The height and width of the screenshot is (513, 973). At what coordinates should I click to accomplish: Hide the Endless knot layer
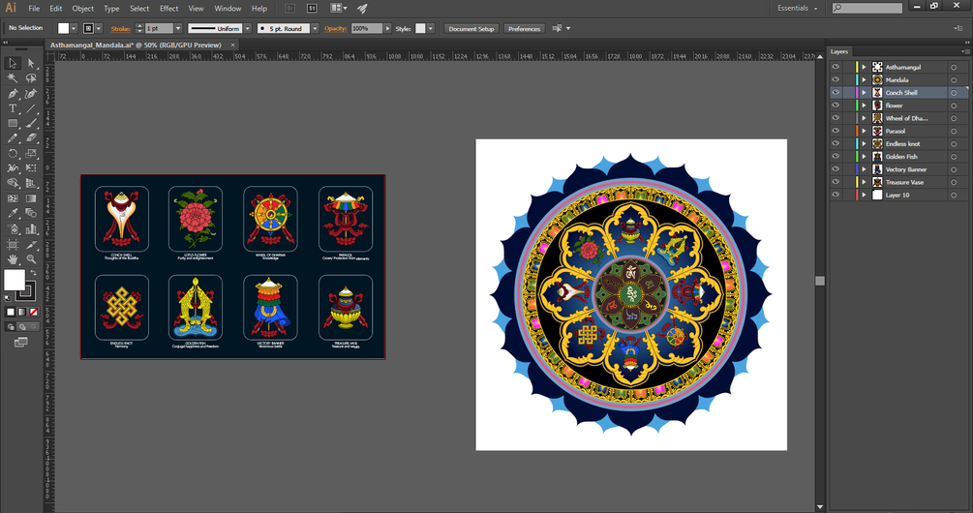coord(836,144)
